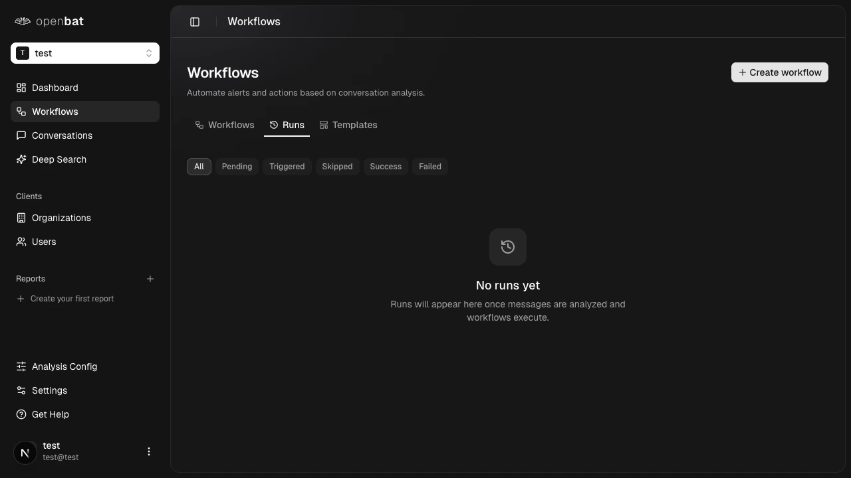This screenshot has width=851, height=478.
Task: Open Analysis Config via the sliders icon
Action: [x=21, y=366]
